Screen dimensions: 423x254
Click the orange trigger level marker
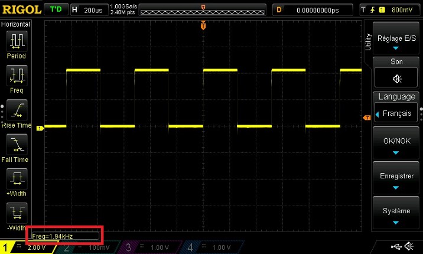click(x=367, y=118)
